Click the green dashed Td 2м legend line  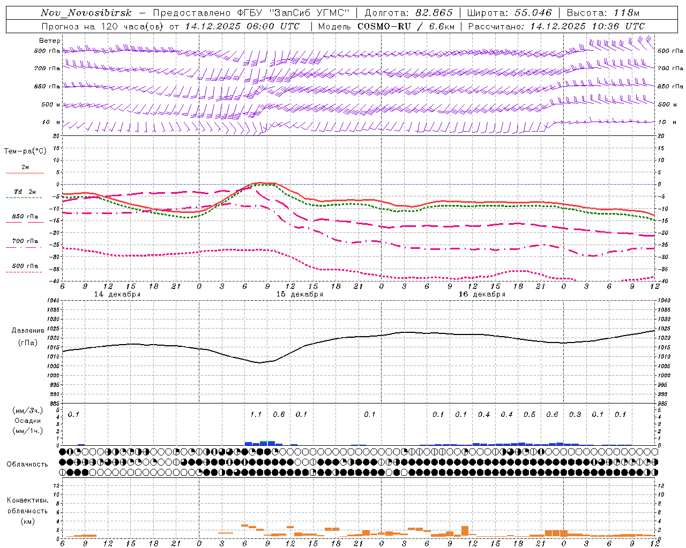(x=24, y=197)
